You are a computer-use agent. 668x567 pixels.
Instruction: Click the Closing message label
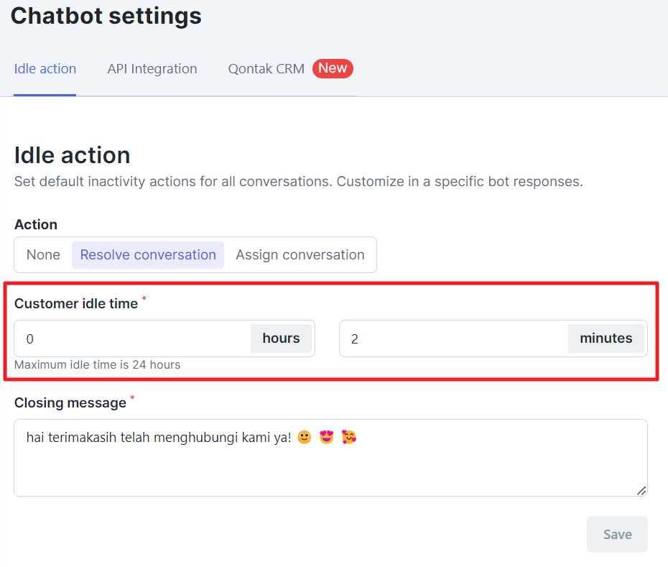[70, 403]
